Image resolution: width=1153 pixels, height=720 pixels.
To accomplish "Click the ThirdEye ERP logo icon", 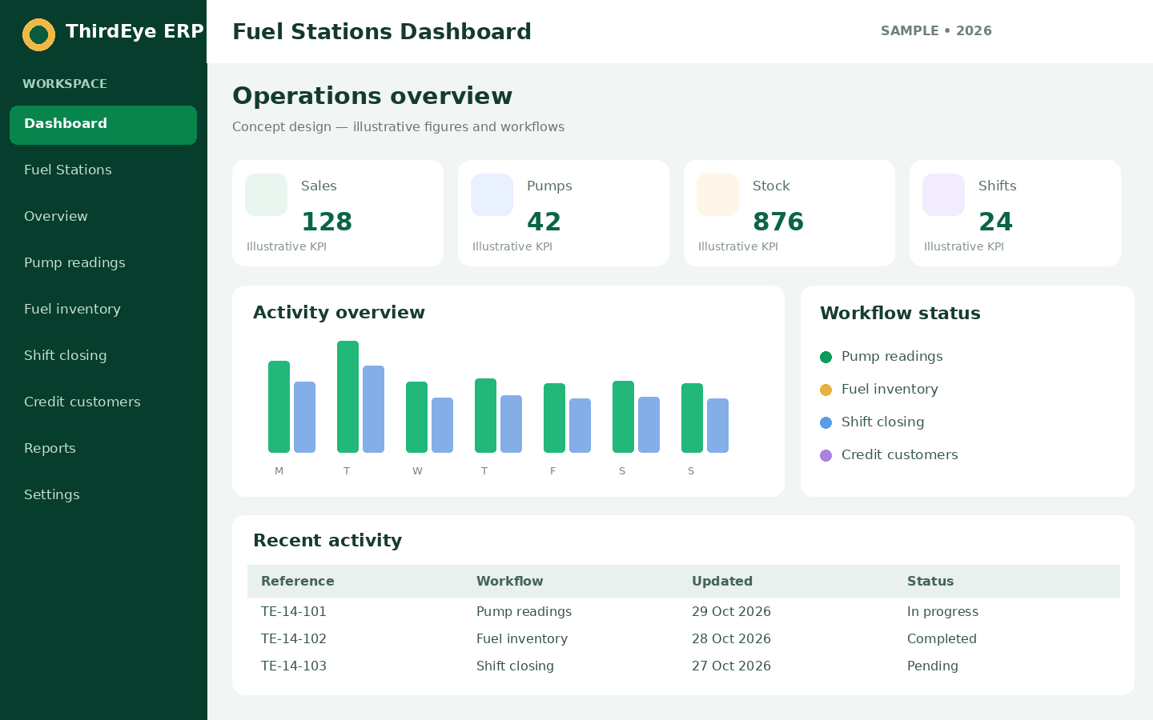I will point(38,34).
